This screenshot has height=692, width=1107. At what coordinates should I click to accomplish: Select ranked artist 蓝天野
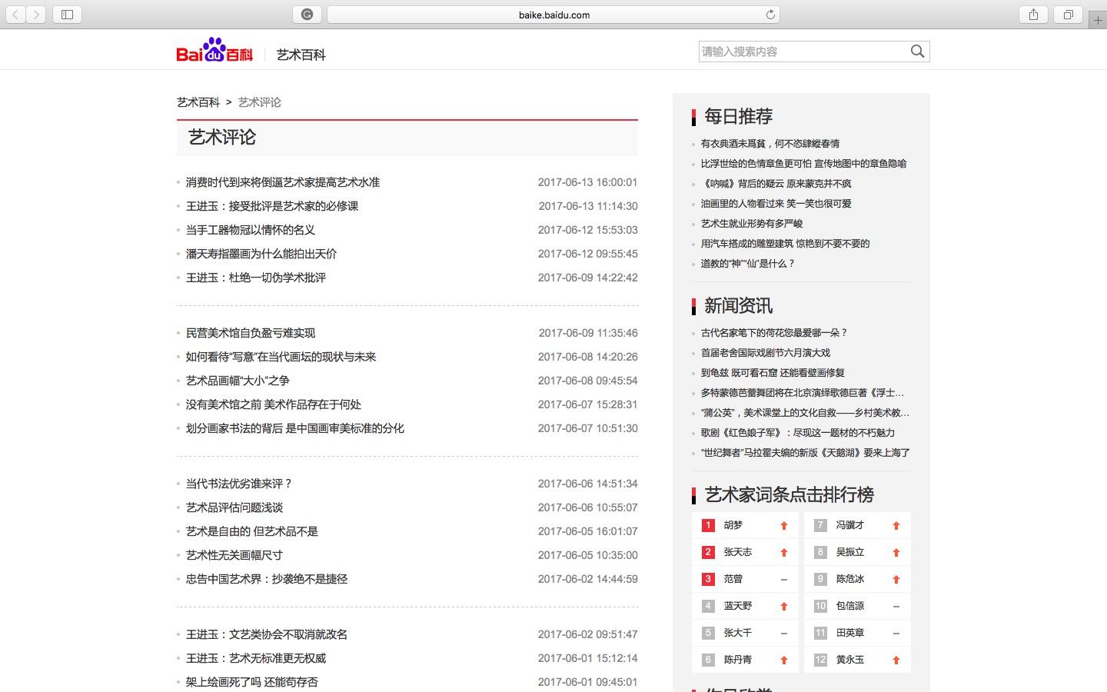738,606
